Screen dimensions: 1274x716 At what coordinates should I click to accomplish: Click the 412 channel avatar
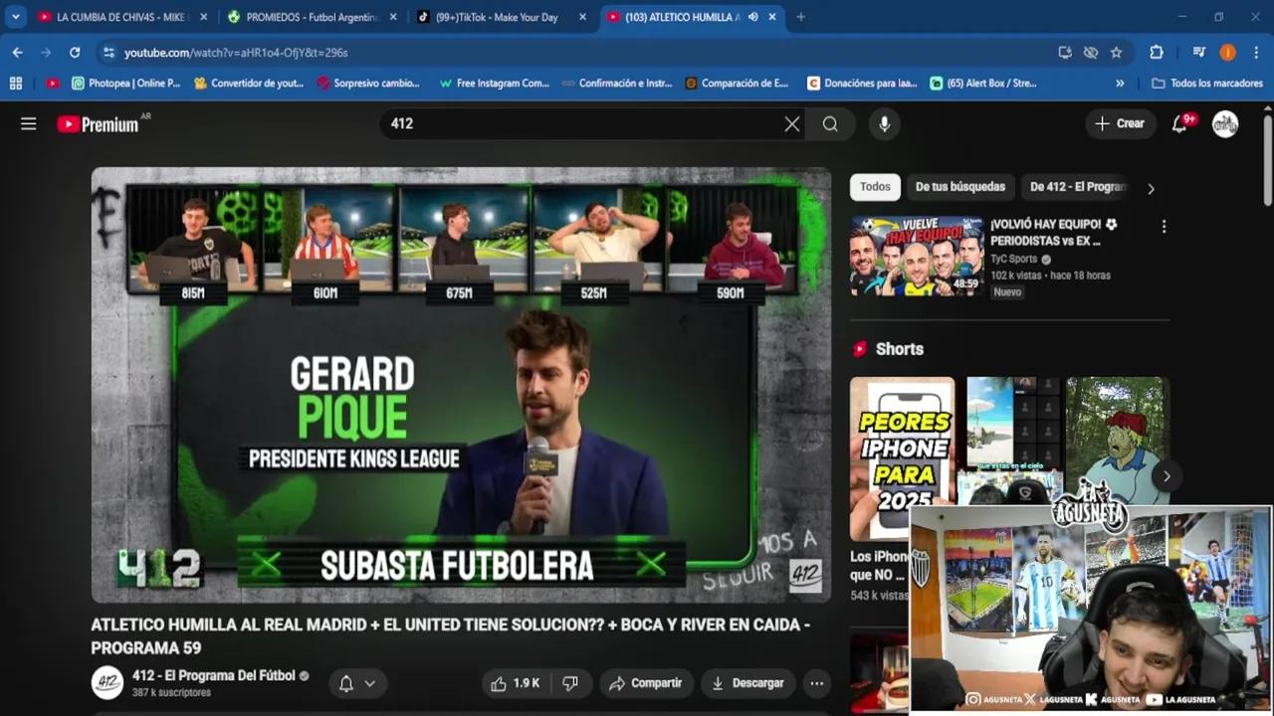[x=107, y=683]
